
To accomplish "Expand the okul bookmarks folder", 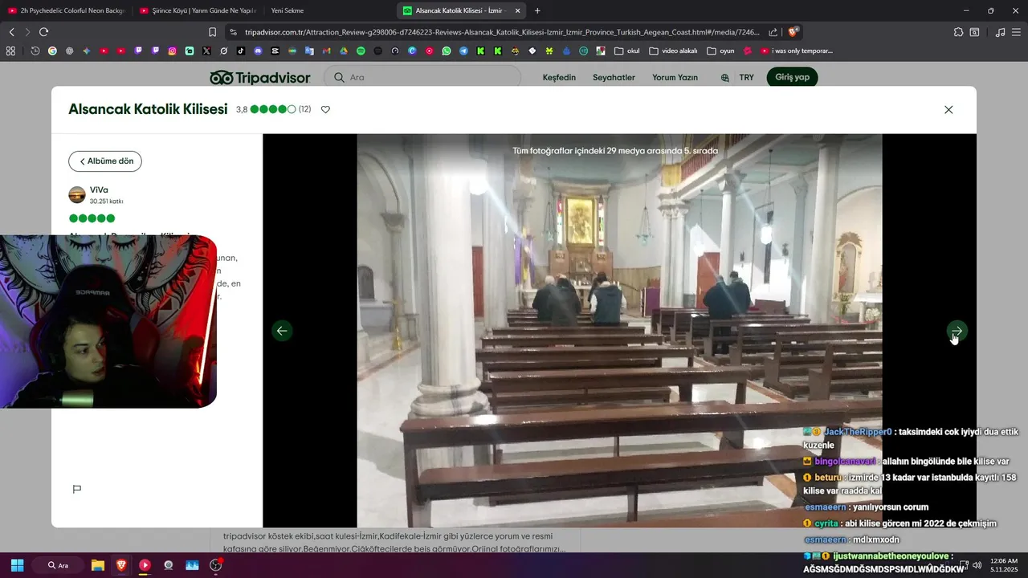I will point(627,51).
